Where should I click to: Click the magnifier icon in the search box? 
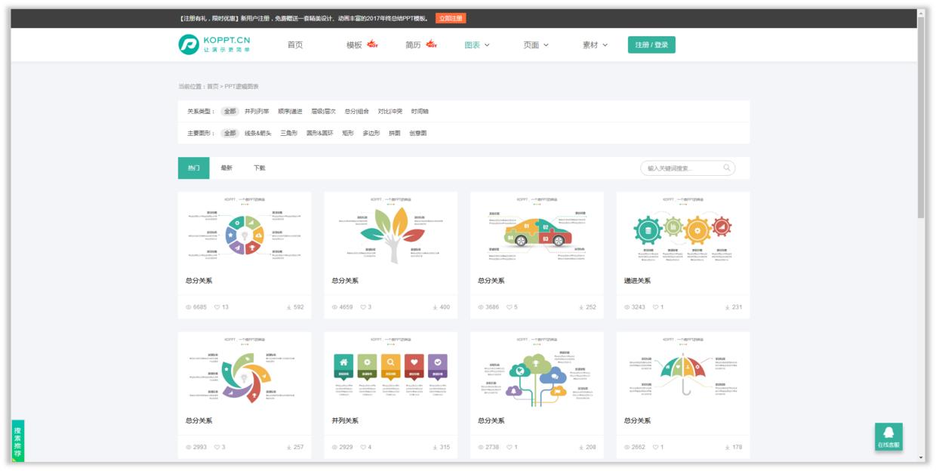pos(727,168)
